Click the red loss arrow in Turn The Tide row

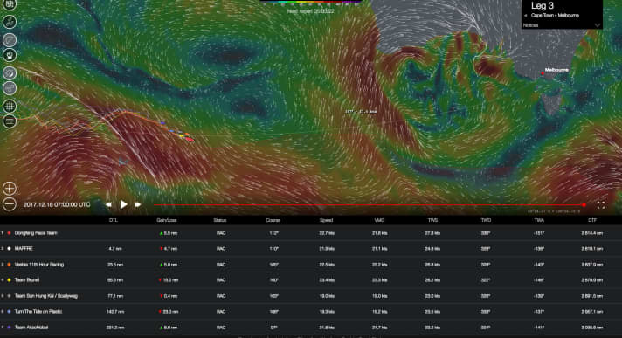(160, 312)
